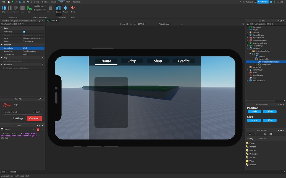Screen dimensions: 286x178
Task: Click the Play icon to test the game
Action: click(x=4, y=9)
